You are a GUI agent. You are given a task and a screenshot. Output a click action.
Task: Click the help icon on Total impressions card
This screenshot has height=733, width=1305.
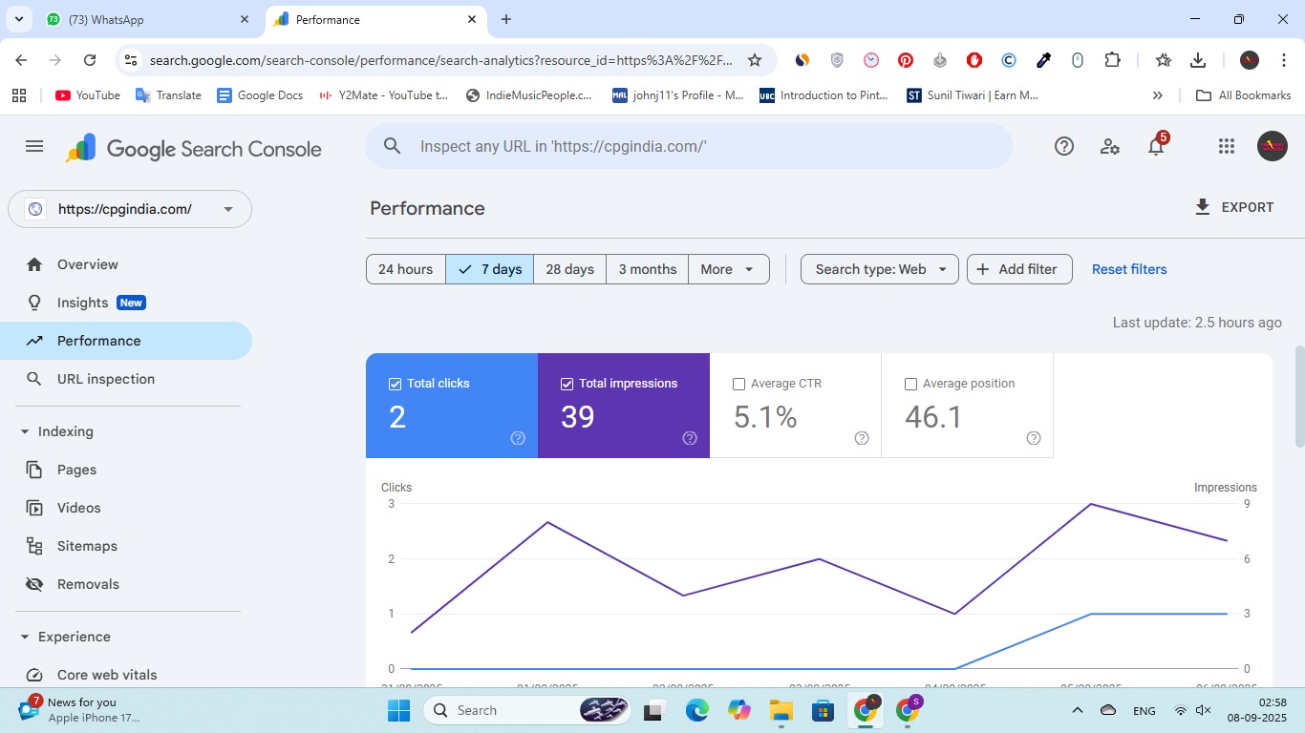pos(690,438)
